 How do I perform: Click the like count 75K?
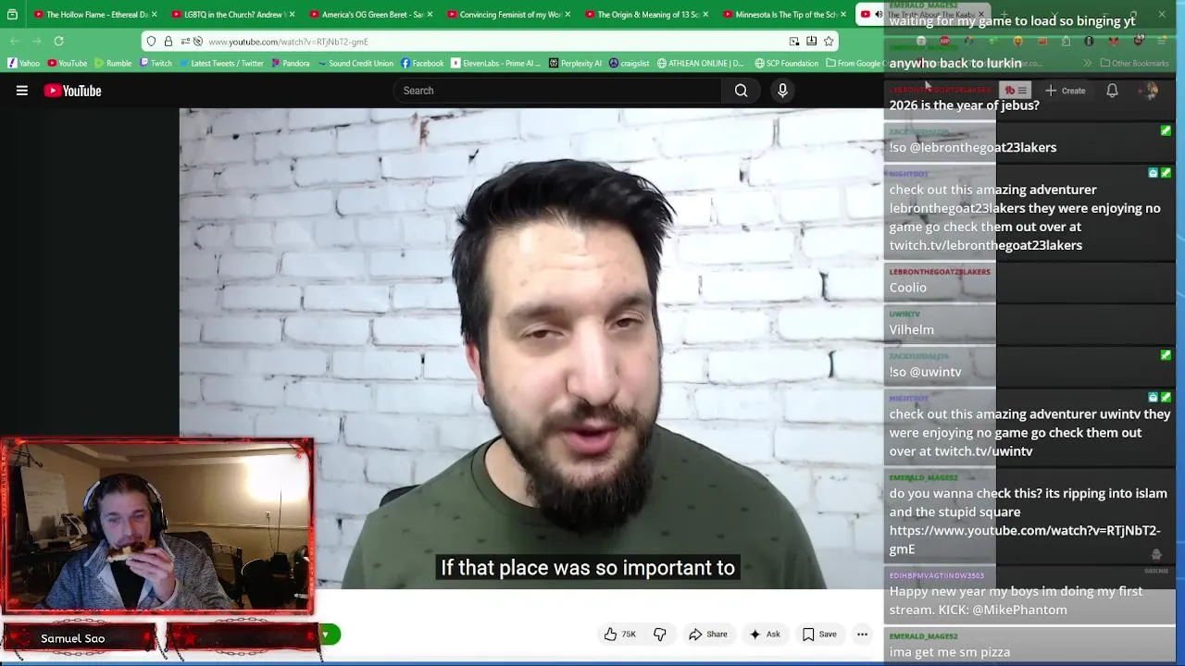click(x=629, y=635)
